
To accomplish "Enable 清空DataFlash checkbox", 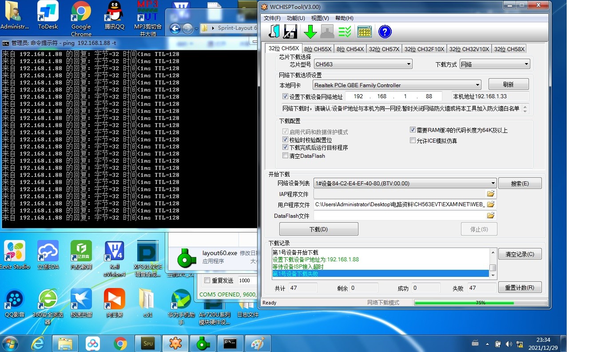I will 285,156.
